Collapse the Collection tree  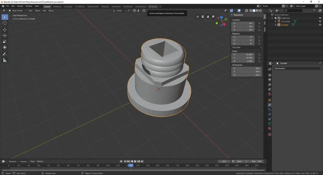[x=272, y=18]
